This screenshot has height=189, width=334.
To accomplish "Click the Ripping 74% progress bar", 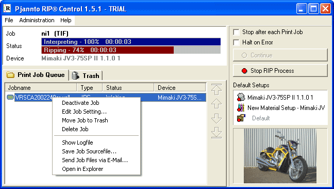I will click(x=131, y=50).
